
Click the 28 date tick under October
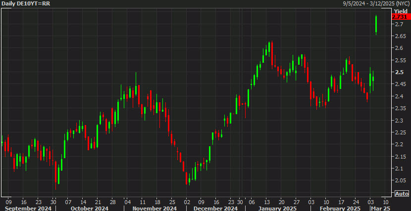(x=112, y=202)
